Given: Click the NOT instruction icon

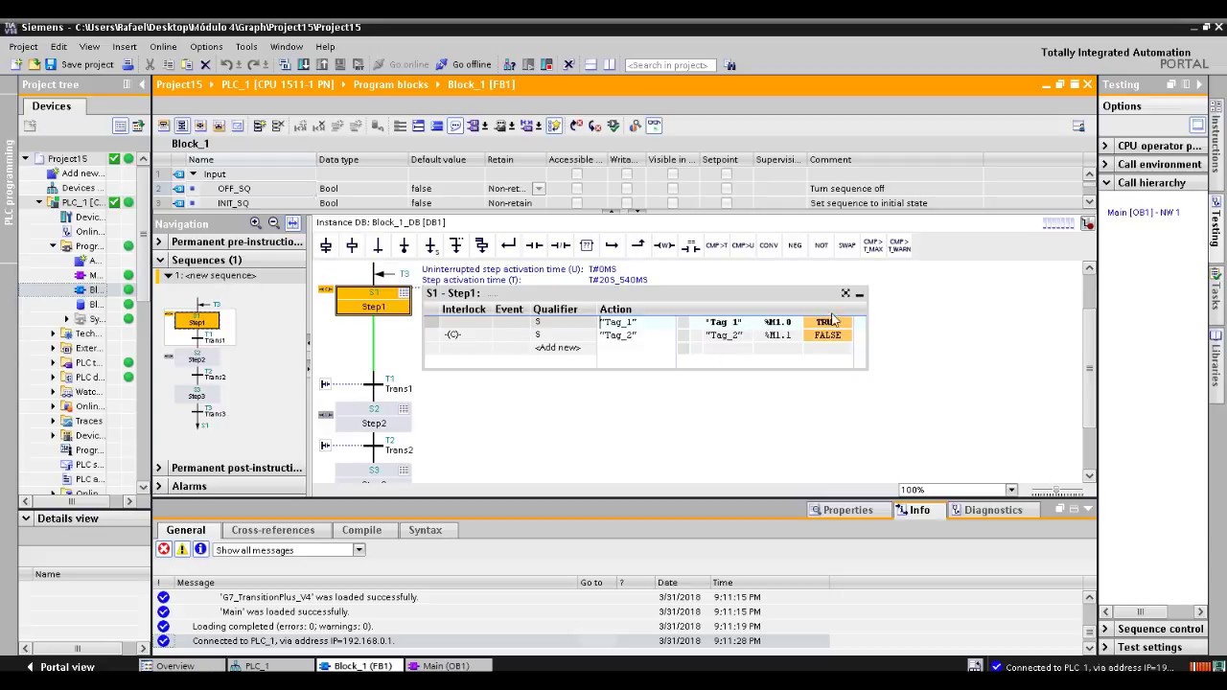Looking at the screenshot, I should click(821, 246).
